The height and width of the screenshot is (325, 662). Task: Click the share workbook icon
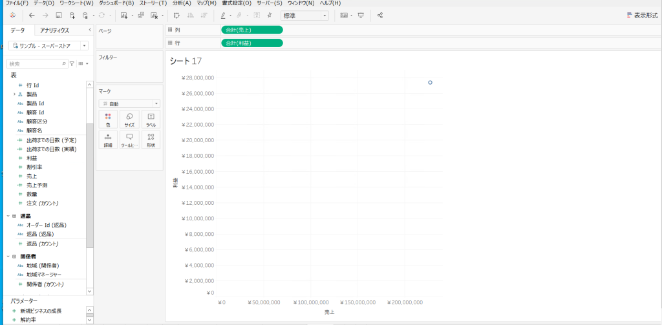380,15
